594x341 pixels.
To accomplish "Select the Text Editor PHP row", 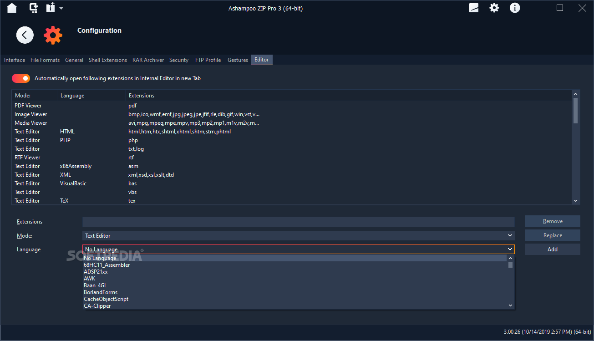I will point(292,140).
